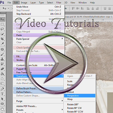Click the Align right edges icon

[97, 8]
